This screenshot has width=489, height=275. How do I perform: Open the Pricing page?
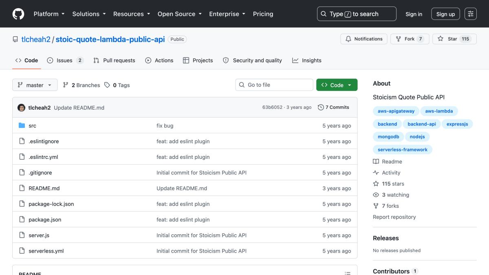click(263, 14)
